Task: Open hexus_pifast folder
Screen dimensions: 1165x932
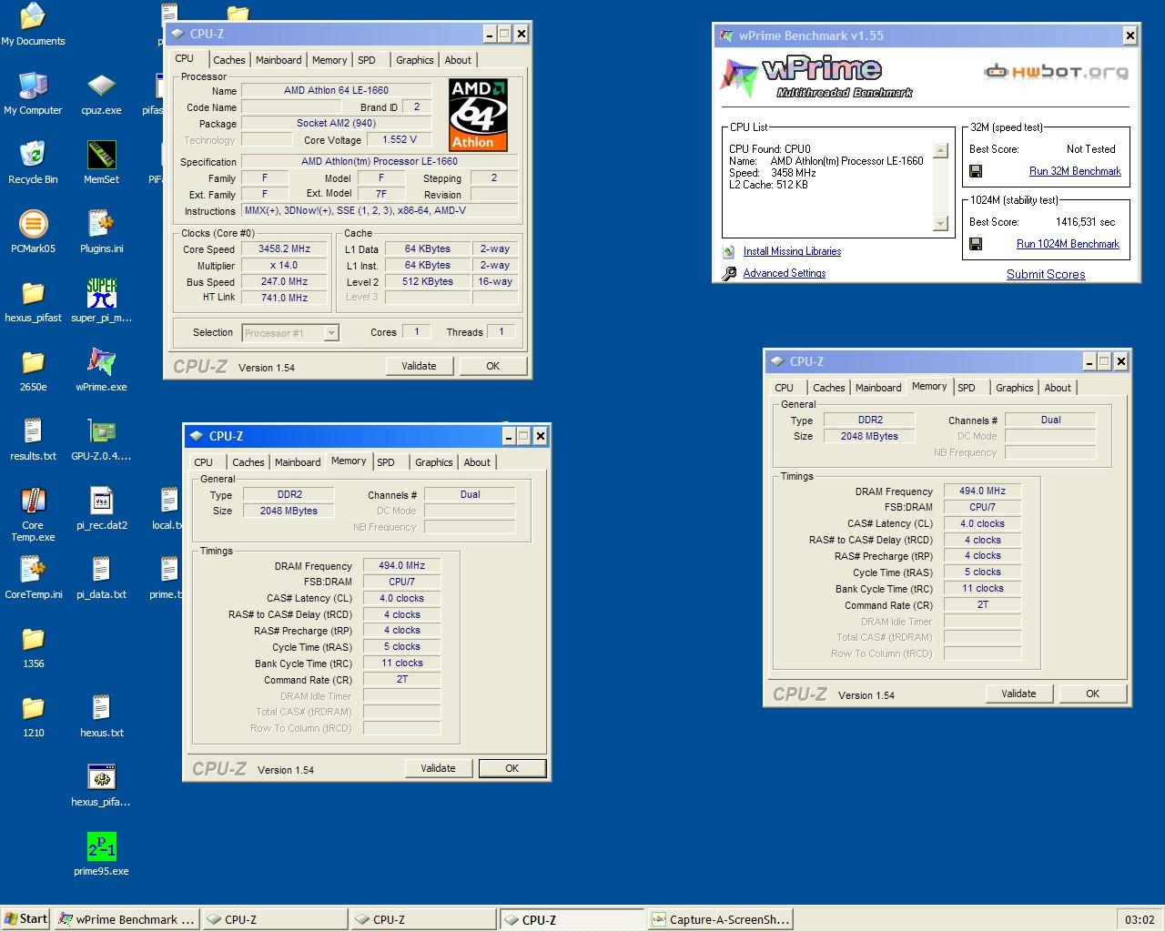Action: (x=33, y=301)
